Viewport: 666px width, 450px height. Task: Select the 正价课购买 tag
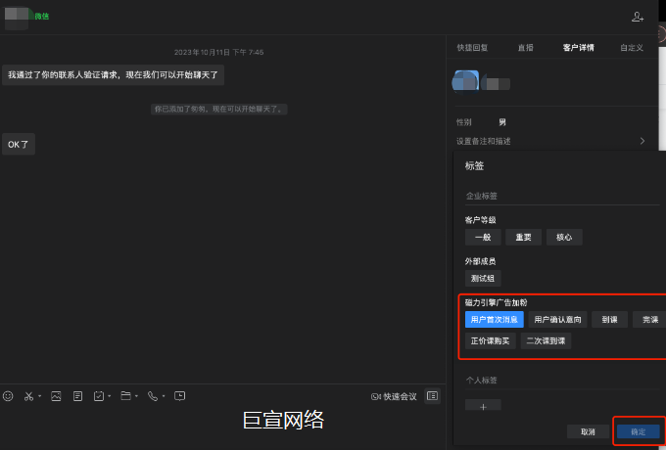pos(490,340)
